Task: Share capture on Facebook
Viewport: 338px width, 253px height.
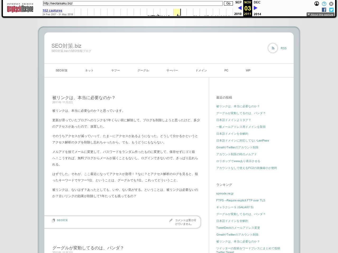Action: point(324,10)
